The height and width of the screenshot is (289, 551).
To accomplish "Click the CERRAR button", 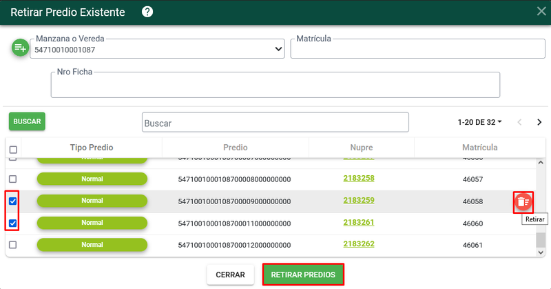I will click(x=230, y=275).
